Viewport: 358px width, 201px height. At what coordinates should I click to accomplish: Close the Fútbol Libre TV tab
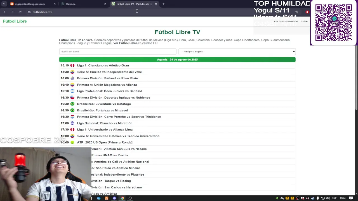(x=156, y=4)
